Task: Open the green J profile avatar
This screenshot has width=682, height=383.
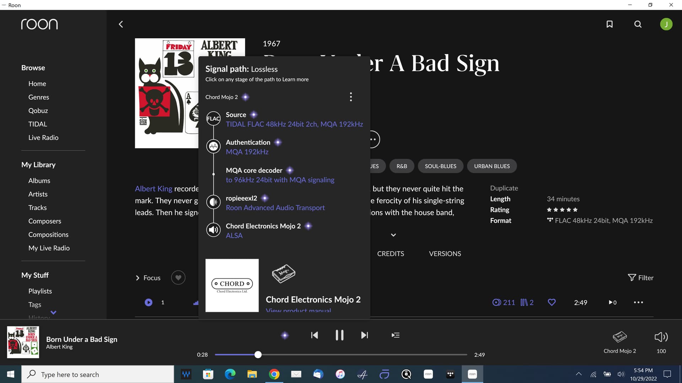Action: (x=666, y=24)
